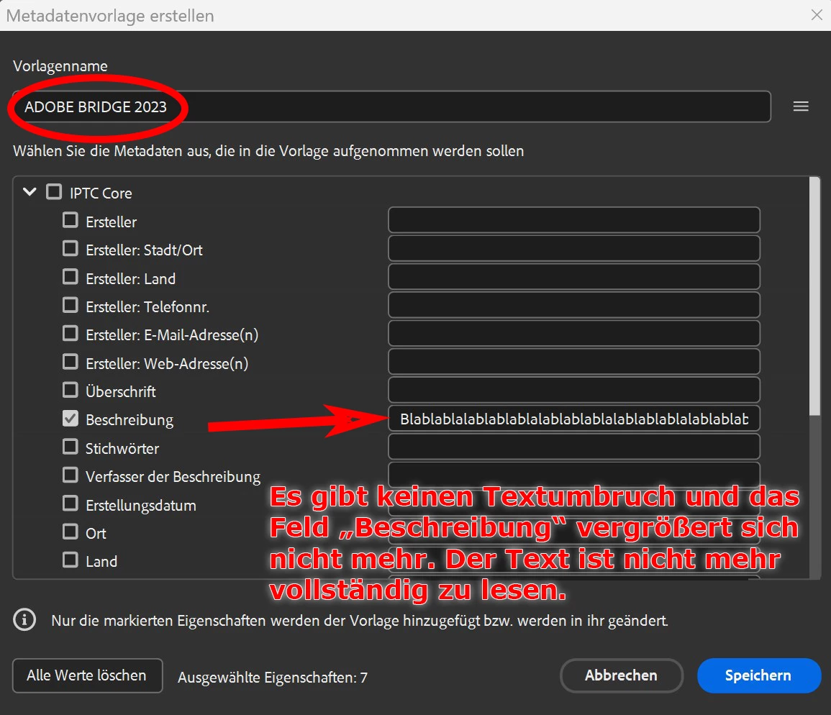Close the Metadatenvorlage erstellen dialog
The image size is (831, 715).
pyautogui.click(x=817, y=15)
